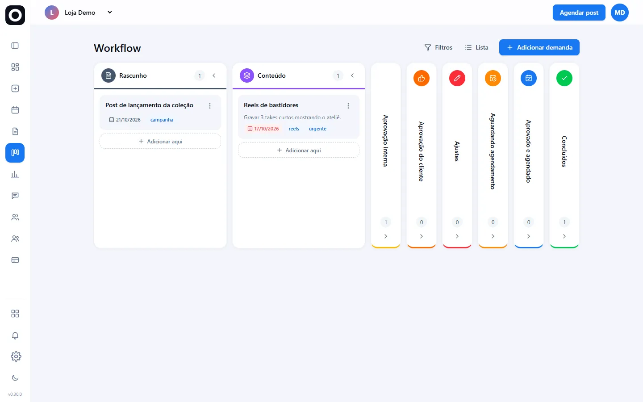This screenshot has height=402, width=643.
Task: Open the single-user contacts icon in sidebar
Action: (x=15, y=217)
